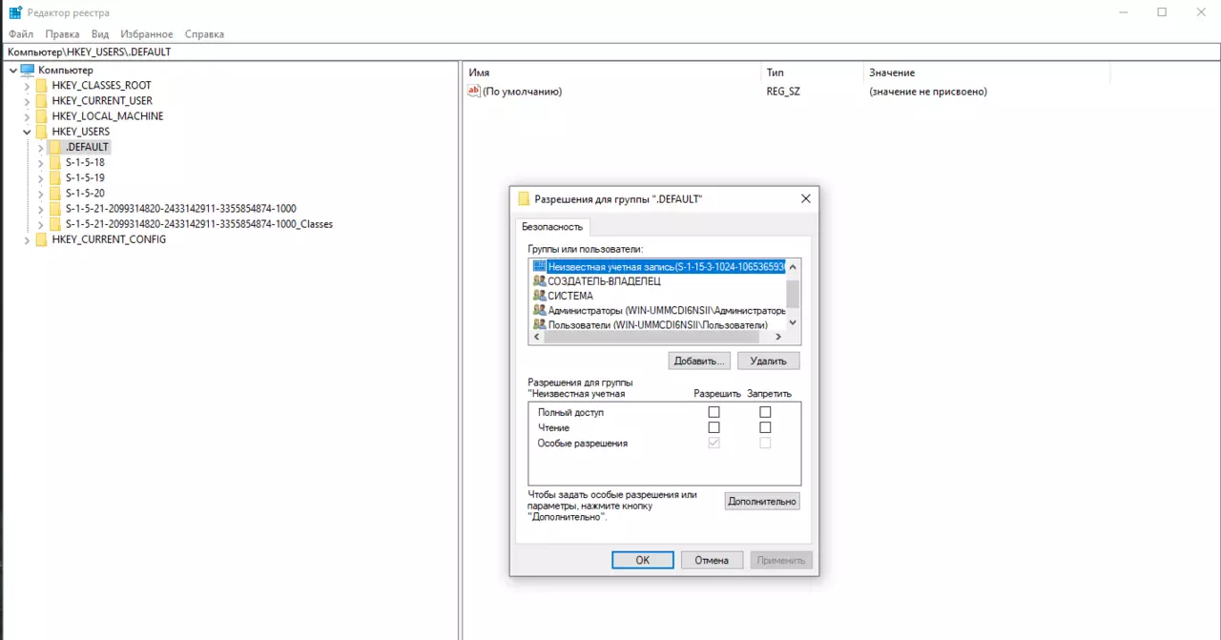Click the (значение не присвоено) value cell
The image size is (1221, 640).
pyautogui.click(x=928, y=92)
